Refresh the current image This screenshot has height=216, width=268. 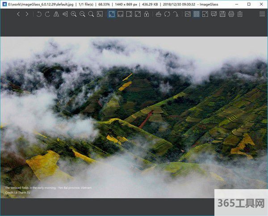point(167,14)
